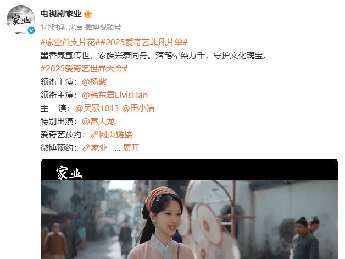345x259 pixels.
Task: Visit the @杨紫 mention
Action: tap(94, 82)
